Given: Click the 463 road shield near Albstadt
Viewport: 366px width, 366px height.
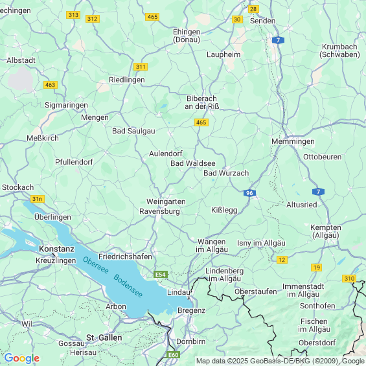Looking at the screenshot, I should click(x=51, y=85).
